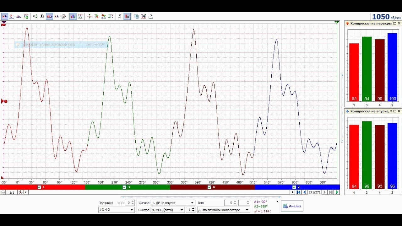Viewport: 402px width, 226px height.
Task: Click the Анализ button
Action: tap(292, 206)
